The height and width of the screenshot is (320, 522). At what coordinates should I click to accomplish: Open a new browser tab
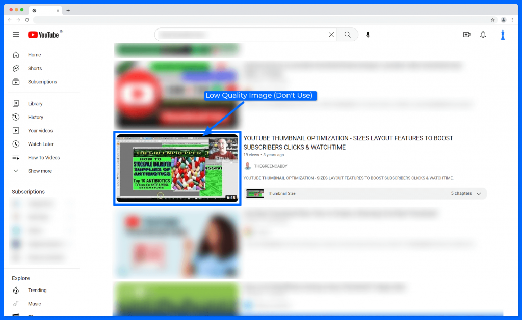pyautogui.click(x=68, y=11)
